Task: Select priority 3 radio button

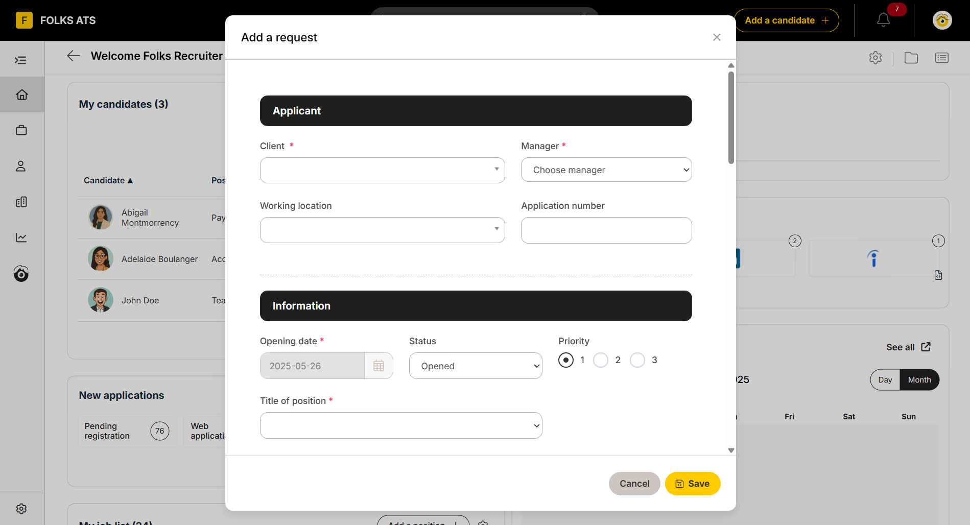Action: point(637,360)
